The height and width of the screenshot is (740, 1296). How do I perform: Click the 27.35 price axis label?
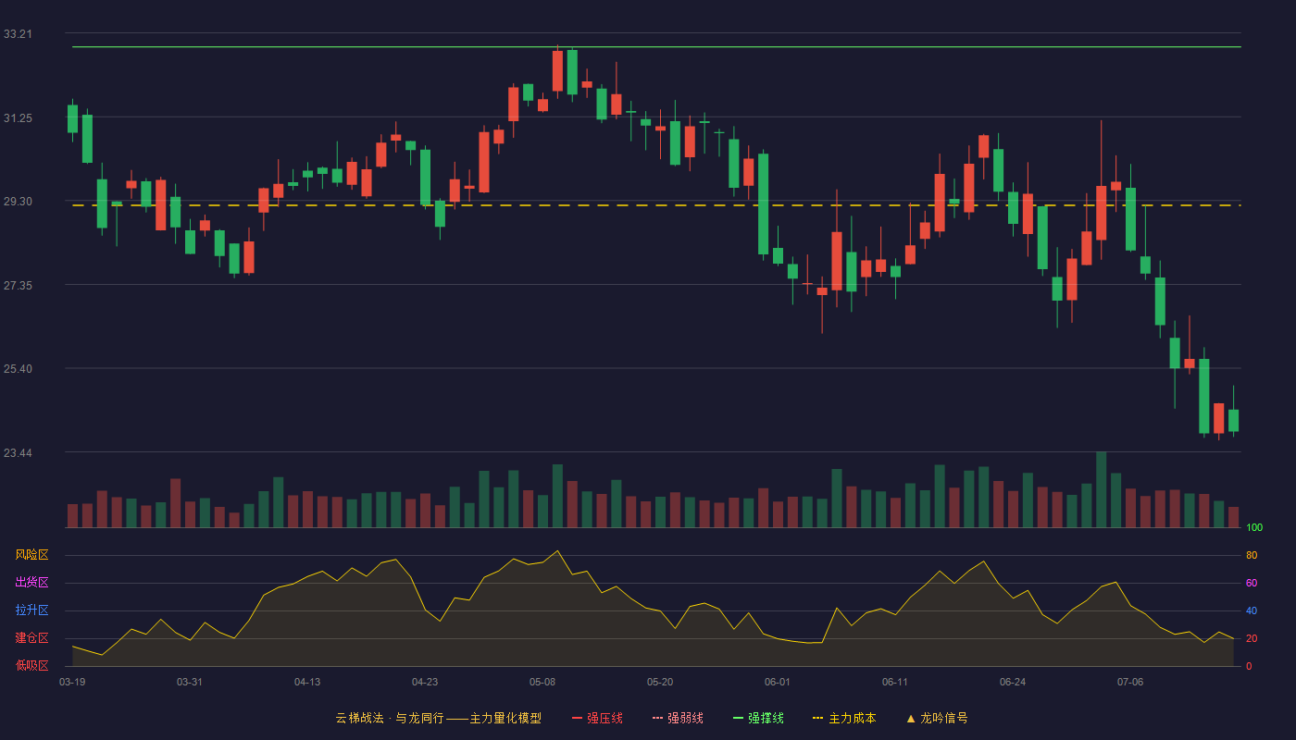coord(17,286)
